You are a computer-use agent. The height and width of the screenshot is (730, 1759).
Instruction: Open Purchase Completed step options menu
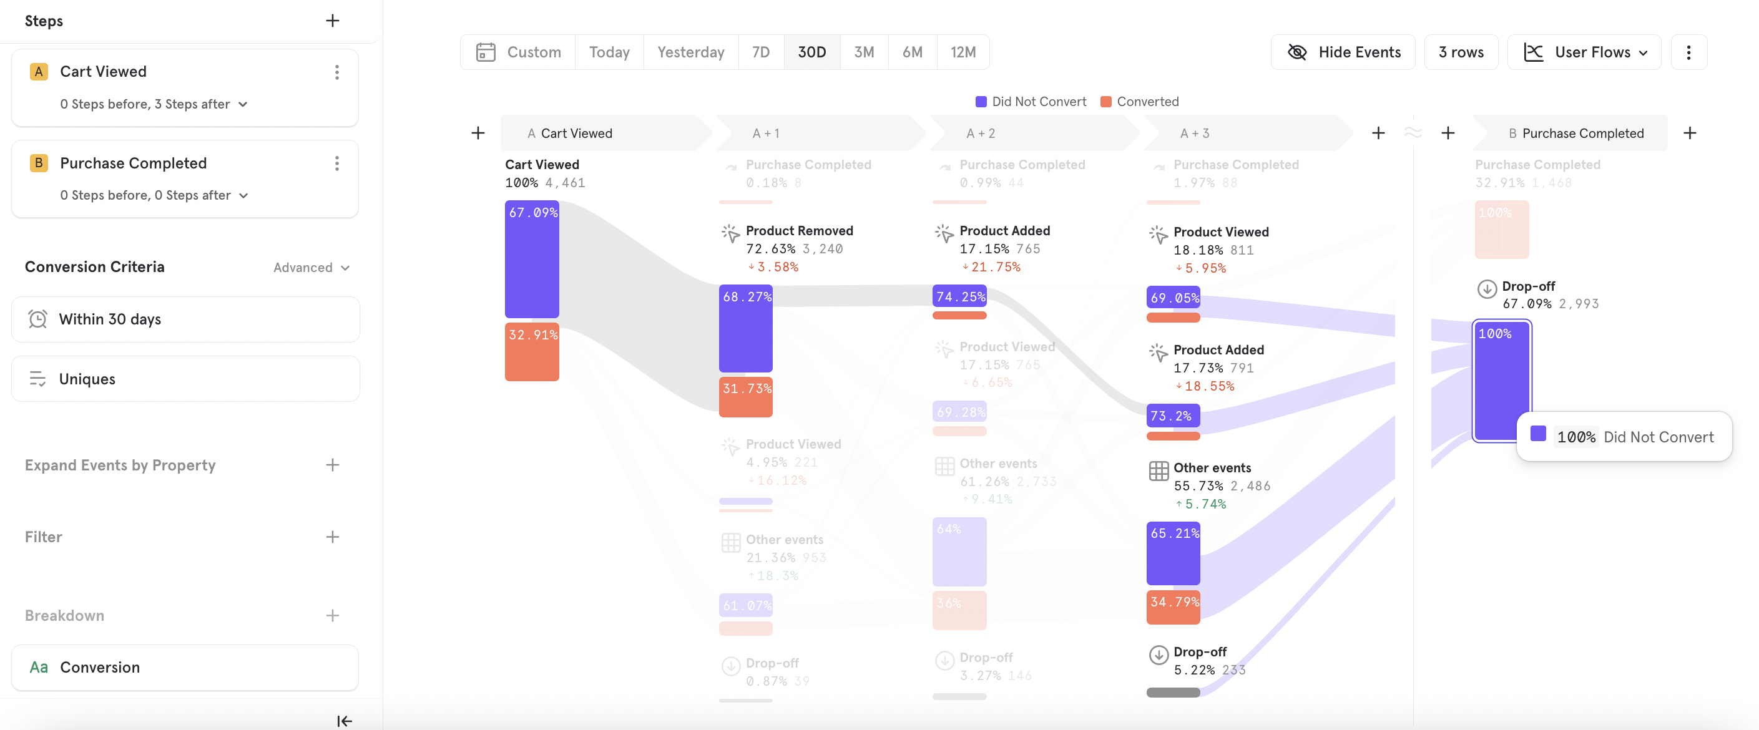[x=336, y=163]
